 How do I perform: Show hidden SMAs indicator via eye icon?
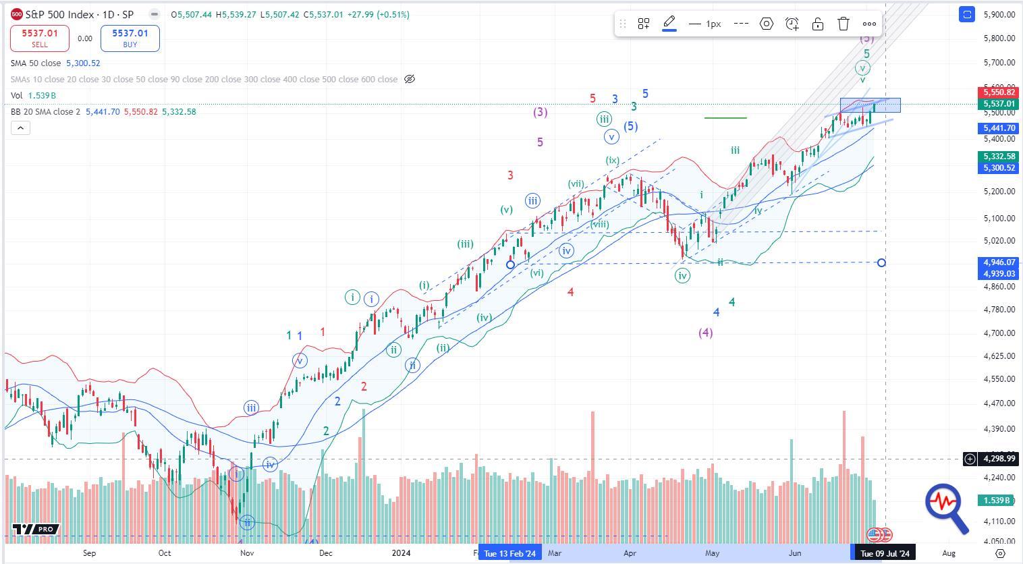tap(409, 79)
